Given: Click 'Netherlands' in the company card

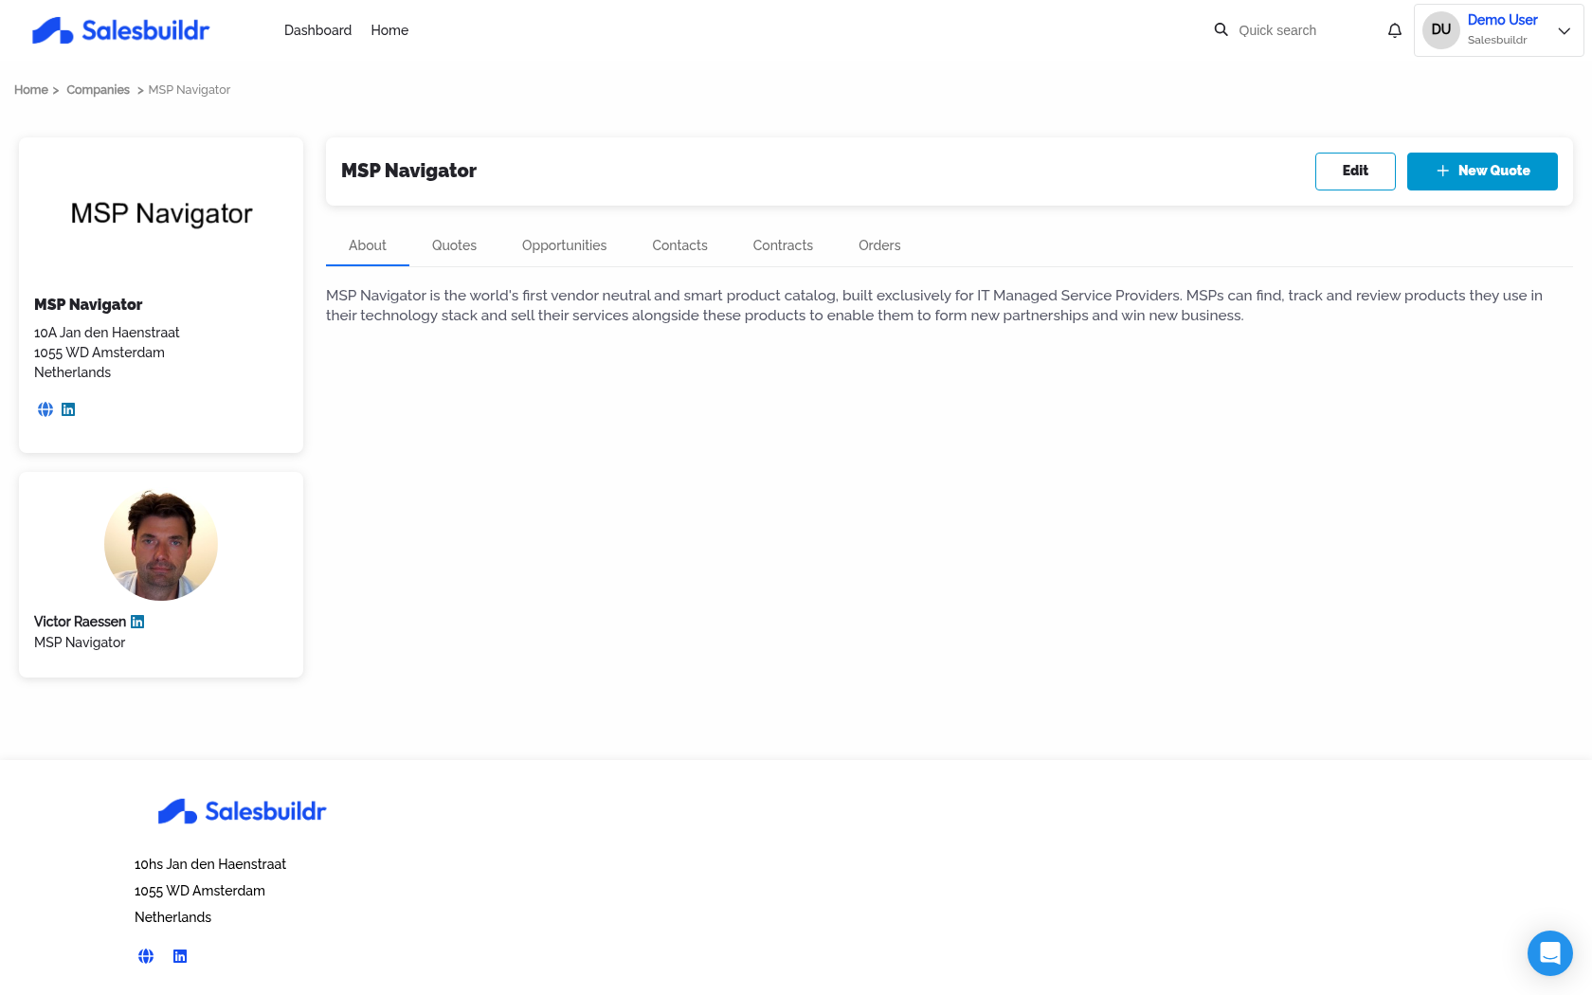Looking at the screenshot, I should tap(72, 372).
